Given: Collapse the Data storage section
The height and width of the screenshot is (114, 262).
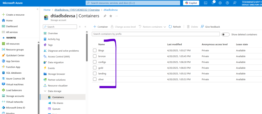Looking at the screenshot, I should (45, 91).
